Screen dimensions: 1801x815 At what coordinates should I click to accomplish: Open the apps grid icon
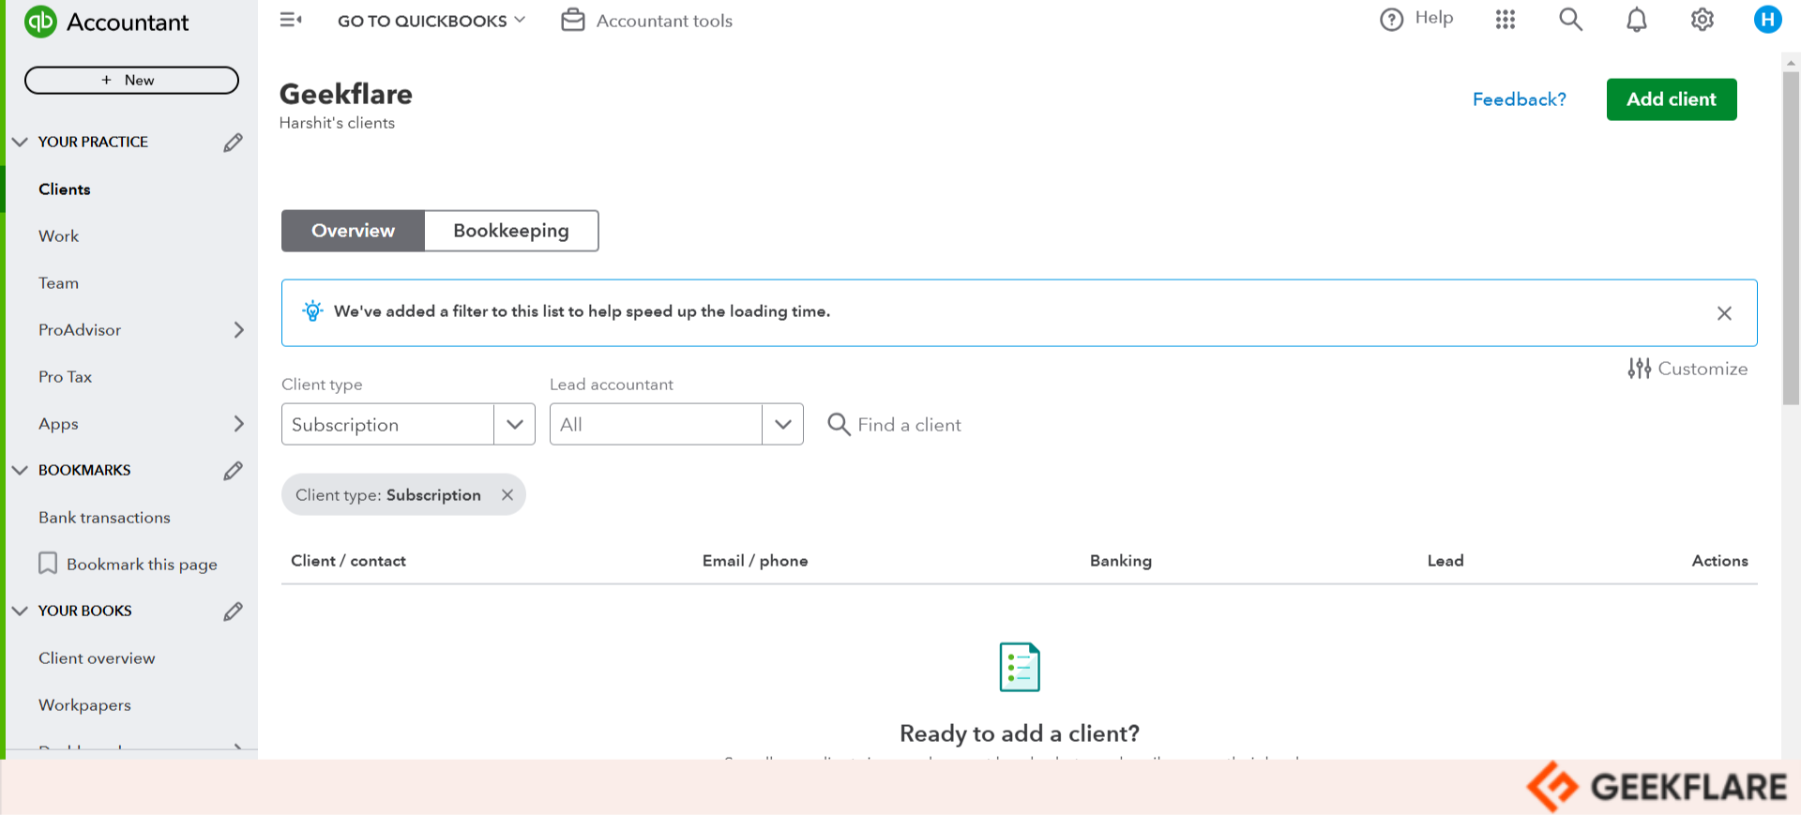click(1506, 19)
